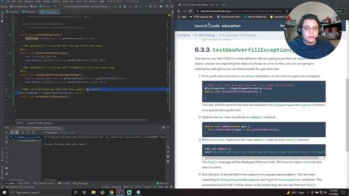Toggle sort tests alphabetically

click(x=23, y=132)
